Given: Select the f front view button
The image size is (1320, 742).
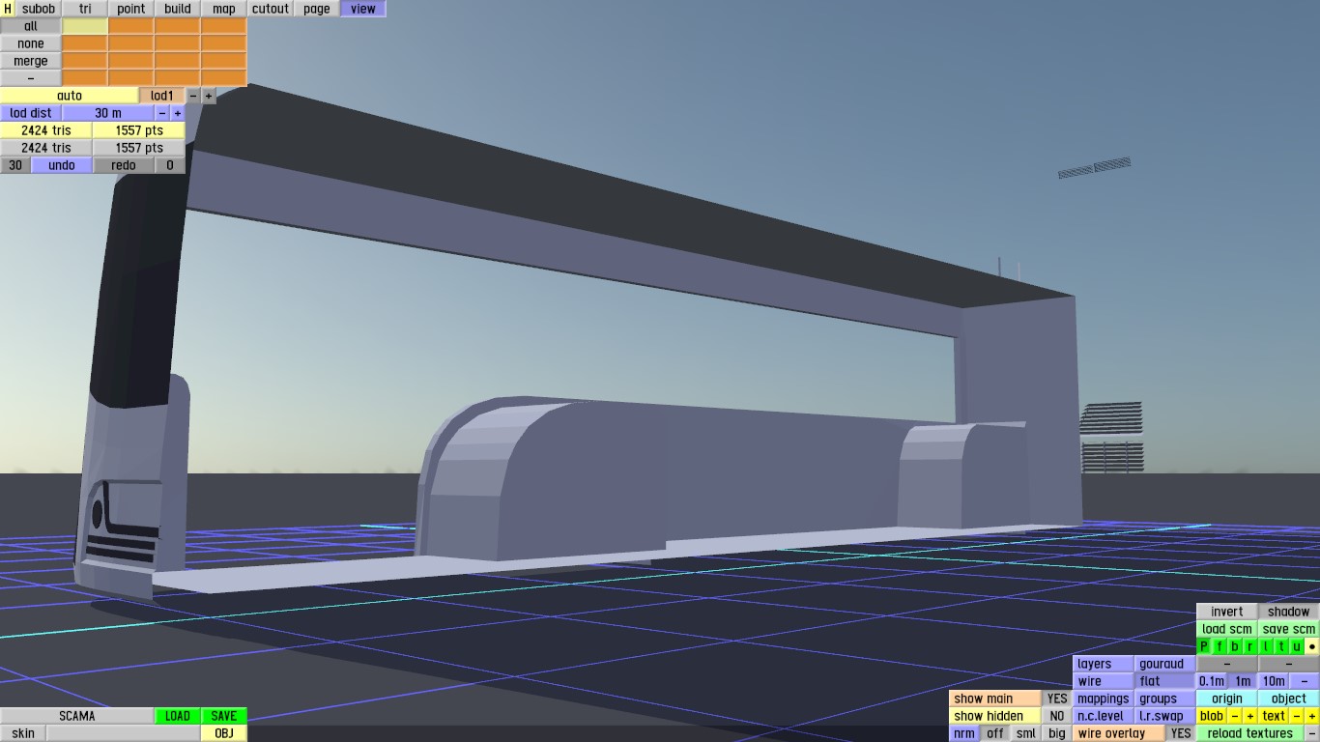Looking at the screenshot, I should 1220,646.
